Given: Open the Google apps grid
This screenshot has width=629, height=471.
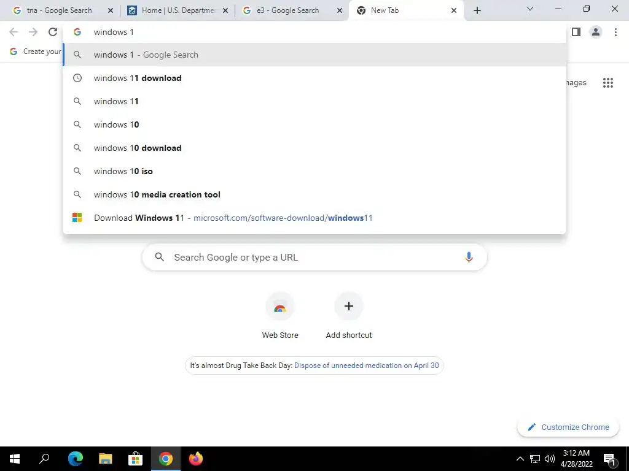Looking at the screenshot, I should pos(608,83).
